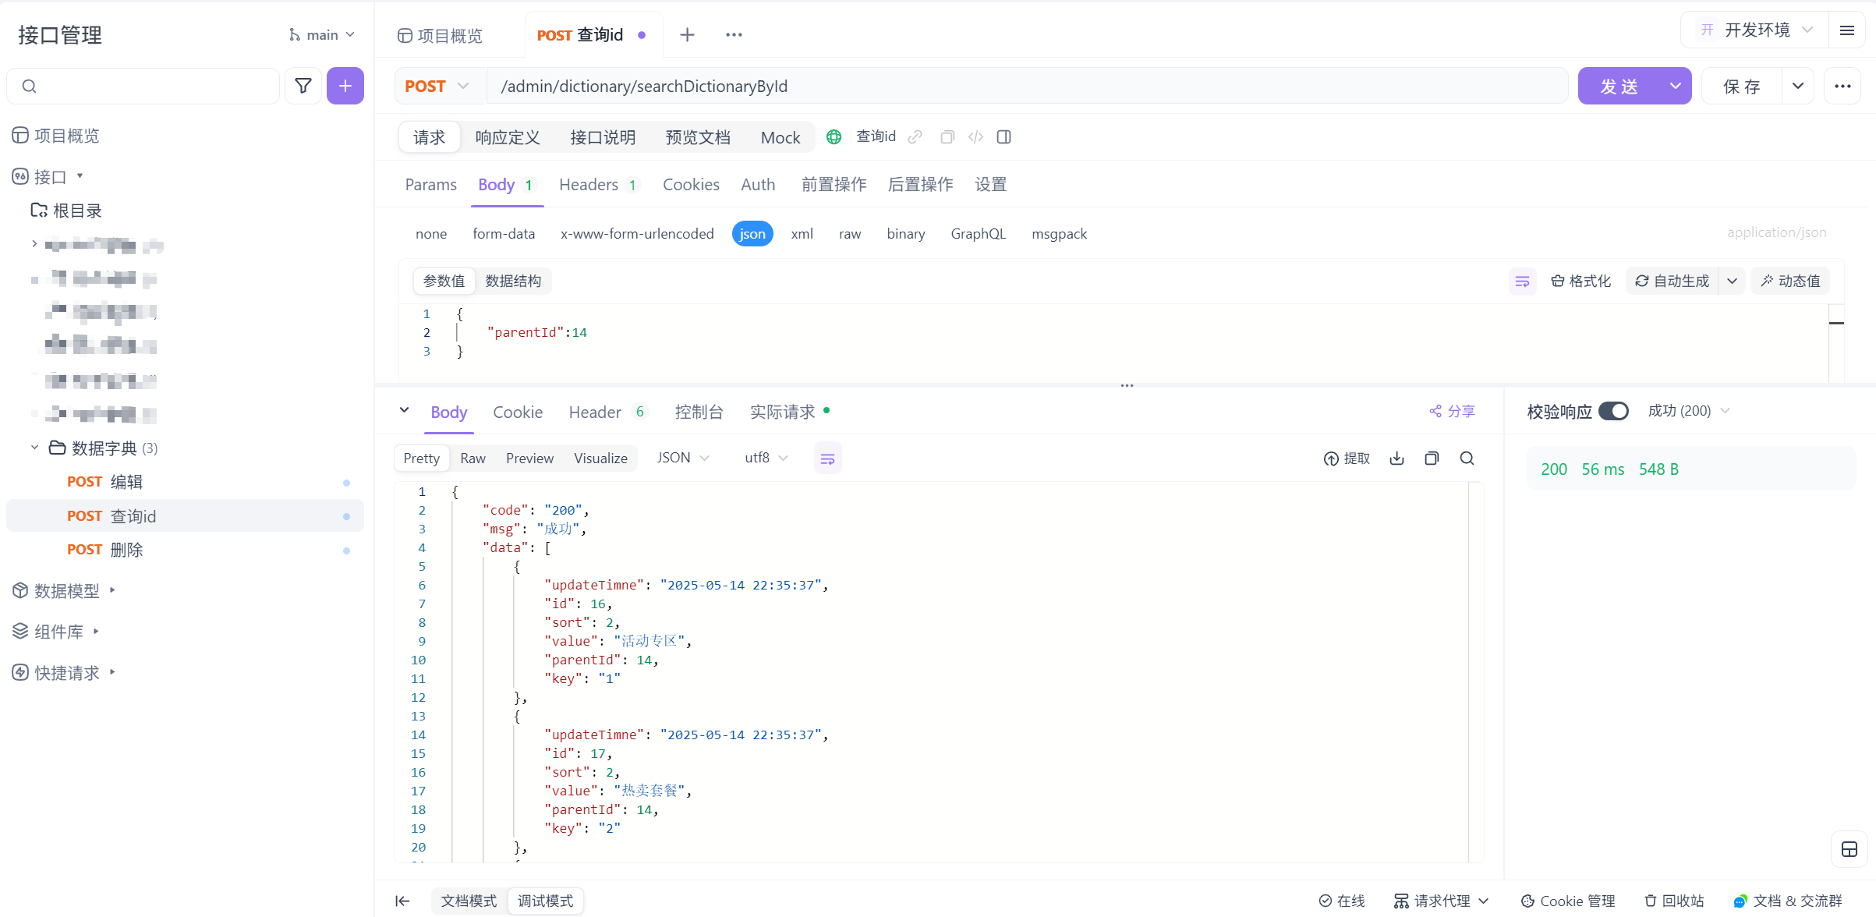This screenshot has height=917, width=1876.
Task: Click the 格式化 format button
Action: 1580,281
